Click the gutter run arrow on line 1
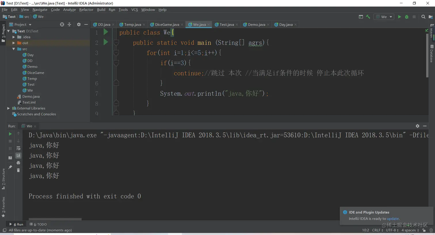Viewport: 435px width, 235px height. click(x=106, y=32)
